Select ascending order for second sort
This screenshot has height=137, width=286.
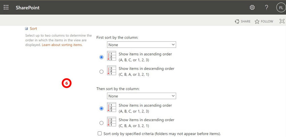point(102,108)
